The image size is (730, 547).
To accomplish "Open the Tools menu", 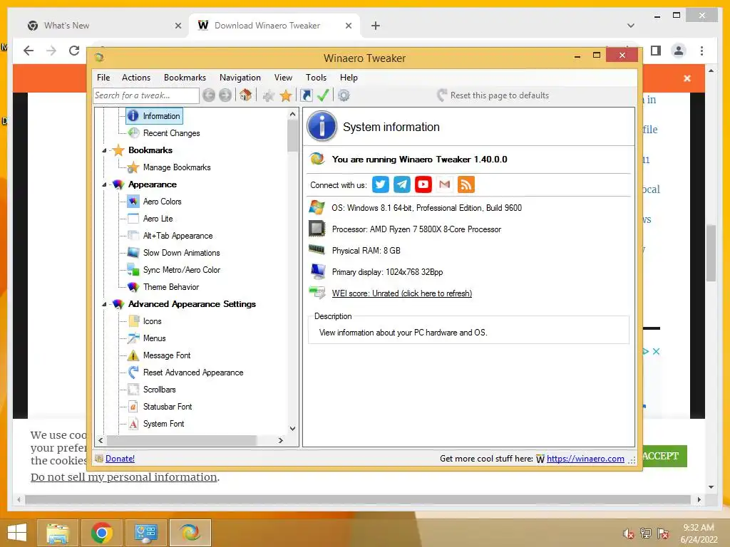I will tap(316, 78).
